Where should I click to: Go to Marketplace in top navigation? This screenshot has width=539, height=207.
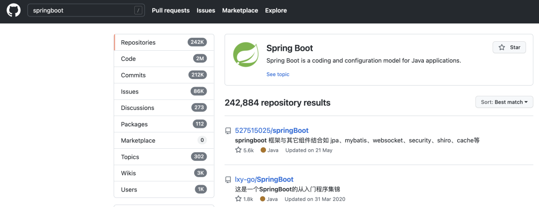240,10
